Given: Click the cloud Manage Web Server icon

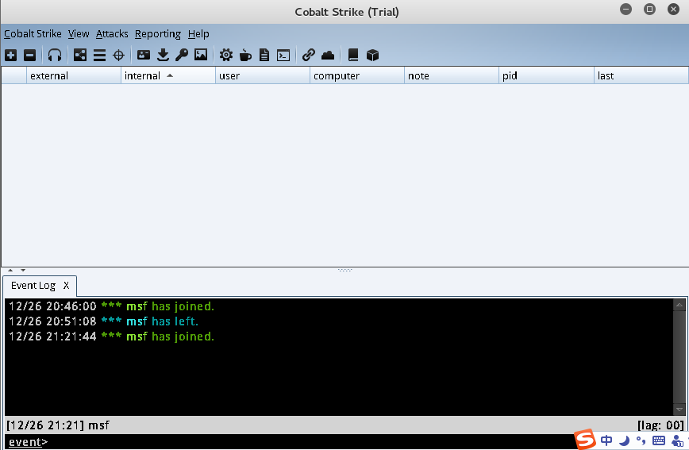Looking at the screenshot, I should 328,55.
